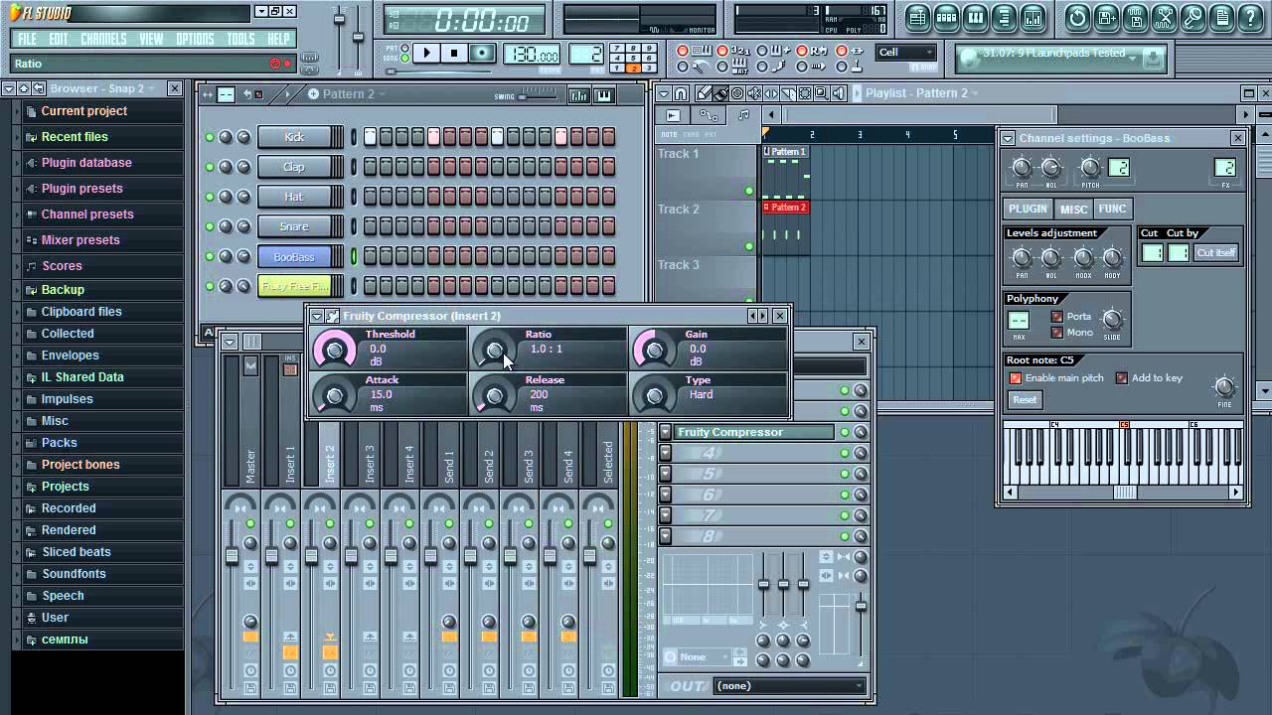Click the main volume slider at top
Viewport: 1272px width, 715px height.
(x=339, y=20)
